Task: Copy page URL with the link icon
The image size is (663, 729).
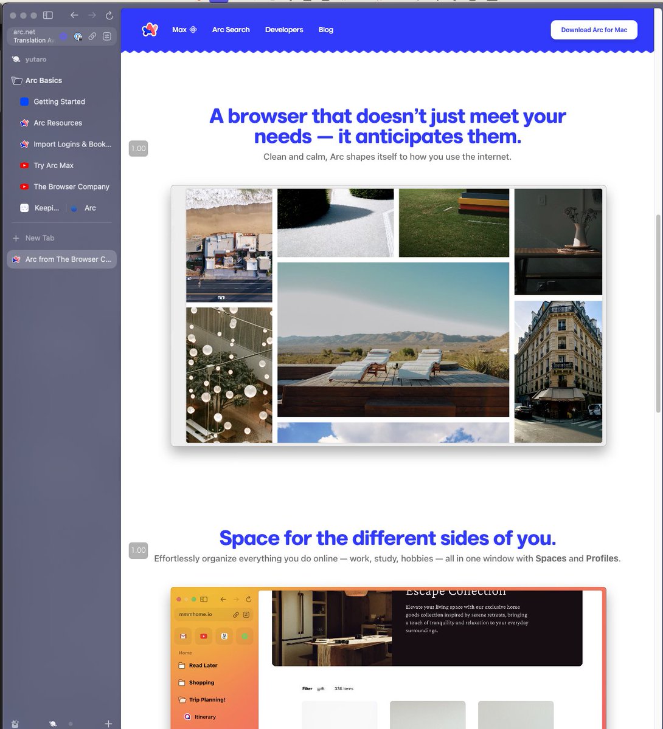Action: [x=92, y=36]
